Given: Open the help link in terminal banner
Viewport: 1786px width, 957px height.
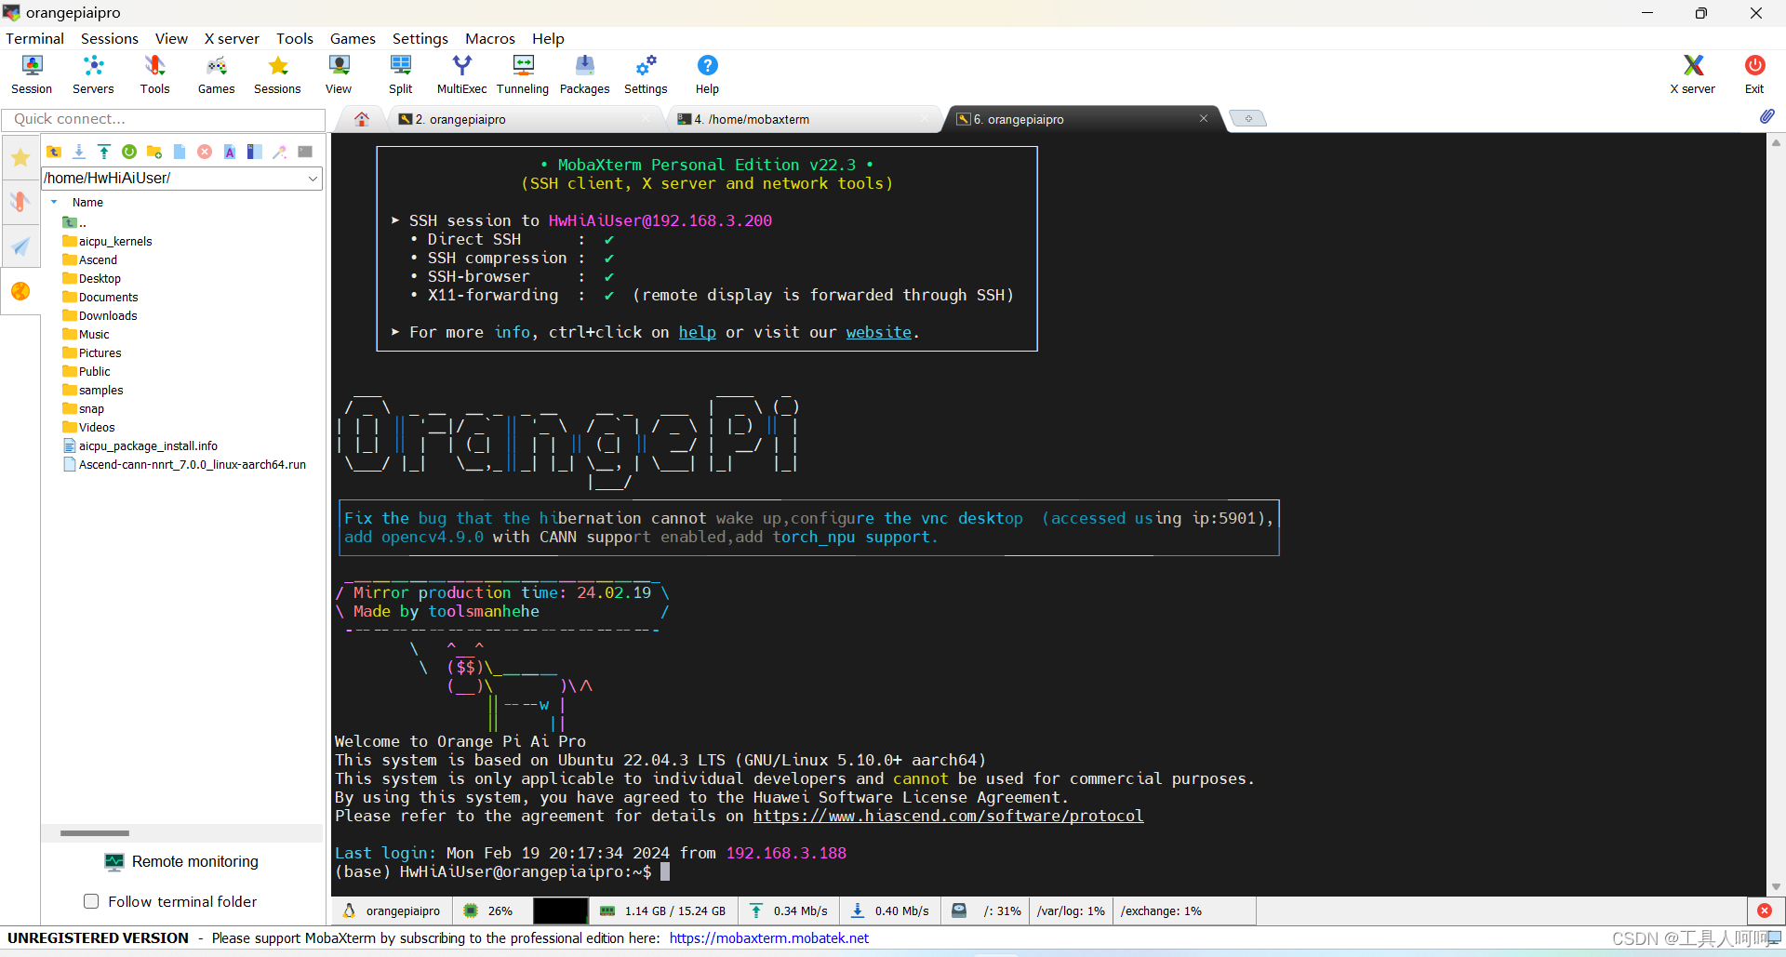Looking at the screenshot, I should pyautogui.click(x=697, y=332).
